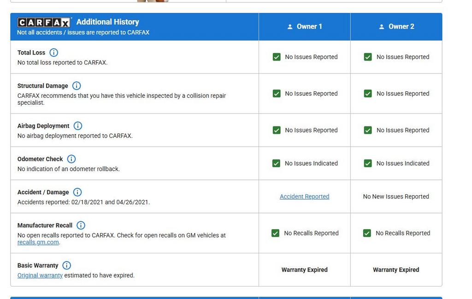Click Owner 2 No Recalls Reported checkmark
This screenshot has width=472, height=299.
pyautogui.click(x=367, y=233)
